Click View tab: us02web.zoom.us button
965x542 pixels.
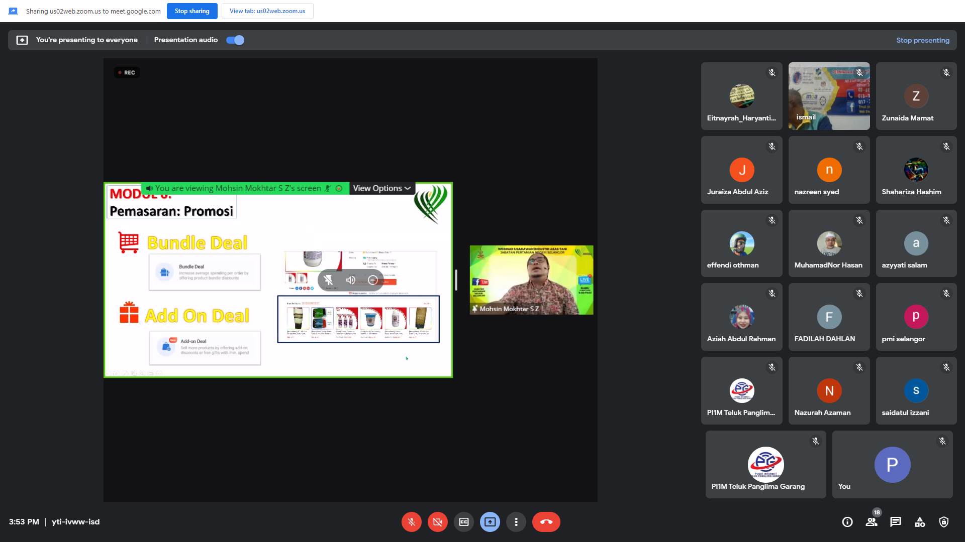267,11
